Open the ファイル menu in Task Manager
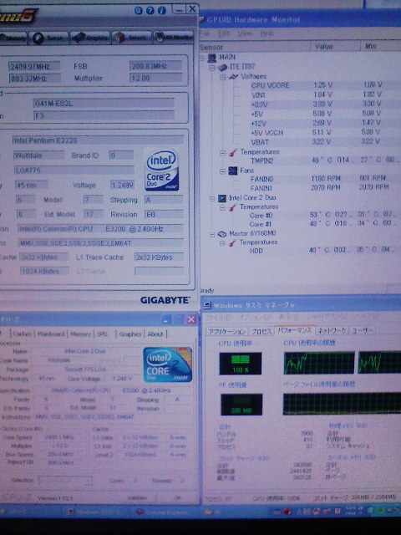Viewport: 401px width, 535px height. (x=219, y=318)
